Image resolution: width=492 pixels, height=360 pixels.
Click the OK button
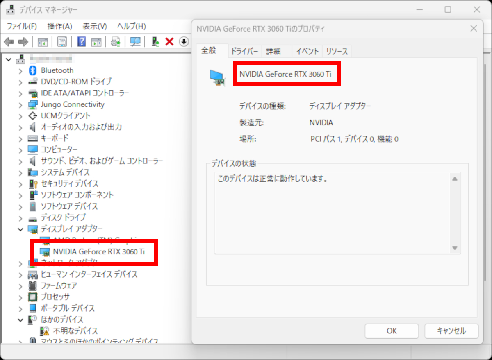(x=391, y=331)
